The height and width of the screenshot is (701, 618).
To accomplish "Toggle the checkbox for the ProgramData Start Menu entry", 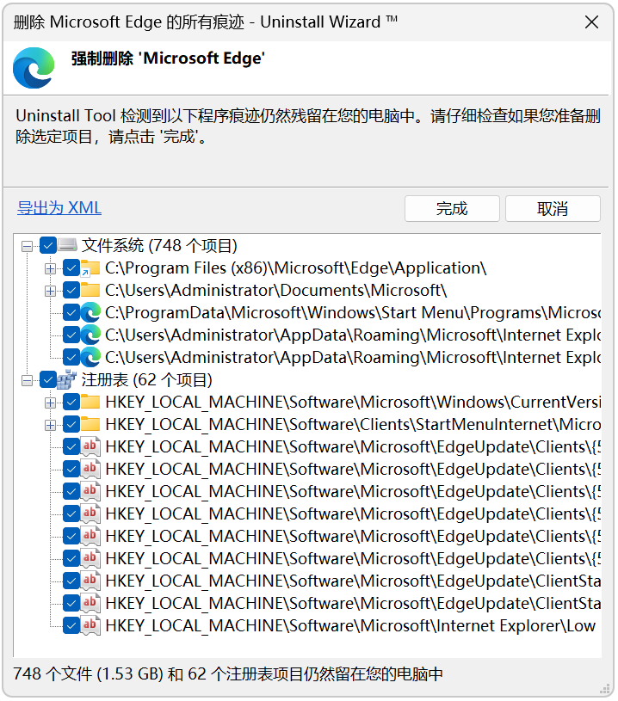I will pyautogui.click(x=71, y=312).
